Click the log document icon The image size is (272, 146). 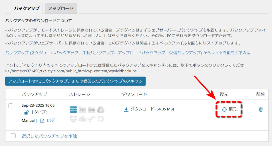tap(42, 121)
